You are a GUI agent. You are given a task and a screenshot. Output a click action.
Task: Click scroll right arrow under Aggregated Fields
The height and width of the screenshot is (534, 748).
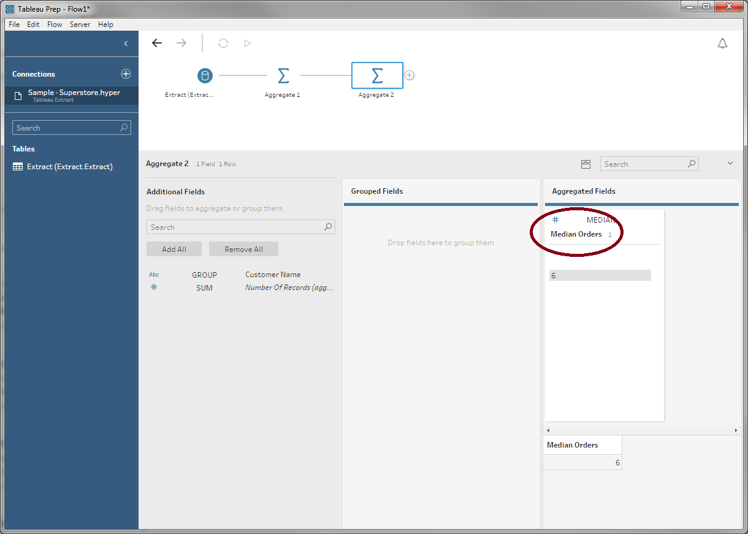tap(736, 430)
